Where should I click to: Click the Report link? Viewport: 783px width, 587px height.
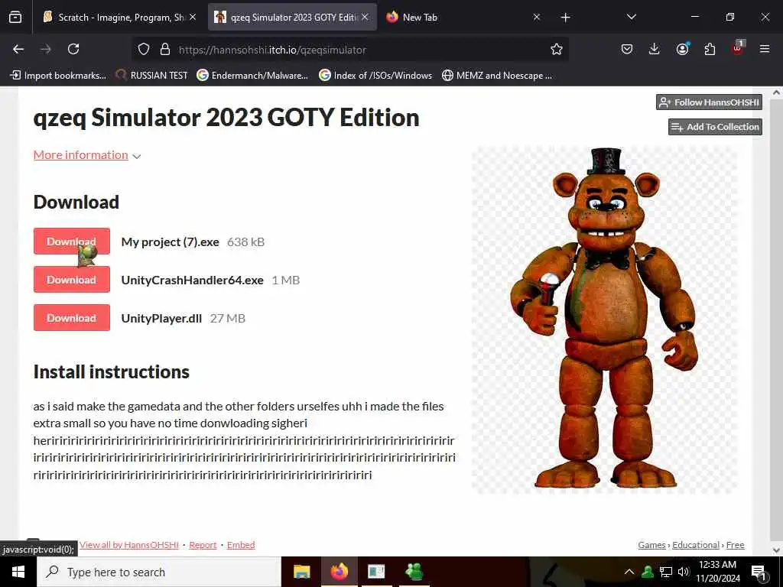pyautogui.click(x=203, y=544)
